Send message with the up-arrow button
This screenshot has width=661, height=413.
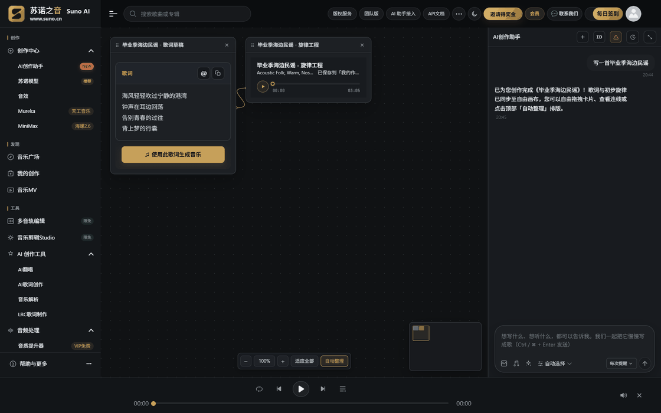tap(644, 363)
